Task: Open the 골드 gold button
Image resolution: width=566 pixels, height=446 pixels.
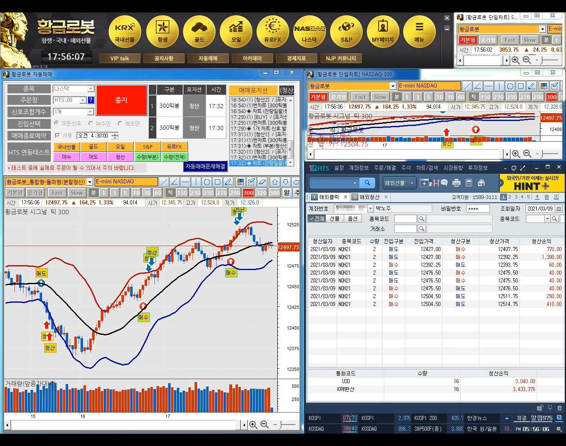Action: [200, 32]
